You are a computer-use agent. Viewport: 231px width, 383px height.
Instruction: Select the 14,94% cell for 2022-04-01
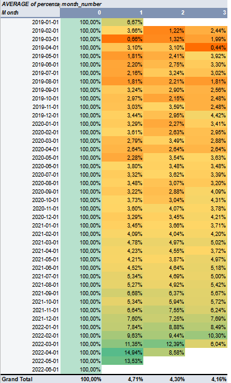(123, 353)
